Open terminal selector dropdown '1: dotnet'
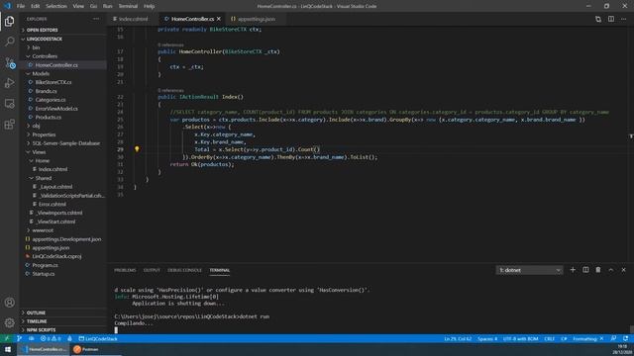634x356 pixels. [x=529, y=270]
